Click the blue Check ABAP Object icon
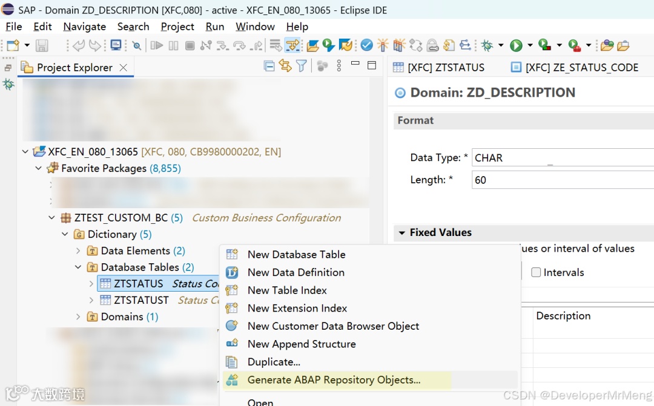 [x=366, y=45]
